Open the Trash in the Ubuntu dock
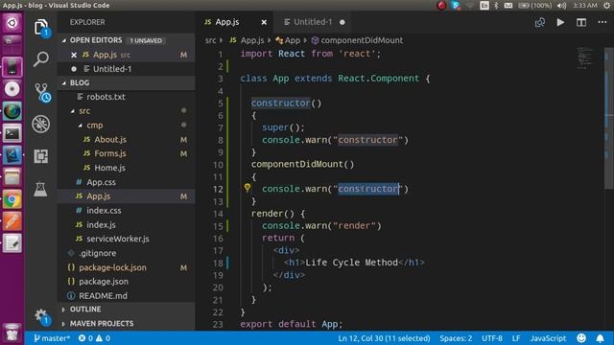 coord(12,333)
